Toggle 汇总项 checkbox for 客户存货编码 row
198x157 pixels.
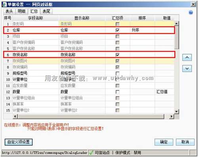[117, 43]
